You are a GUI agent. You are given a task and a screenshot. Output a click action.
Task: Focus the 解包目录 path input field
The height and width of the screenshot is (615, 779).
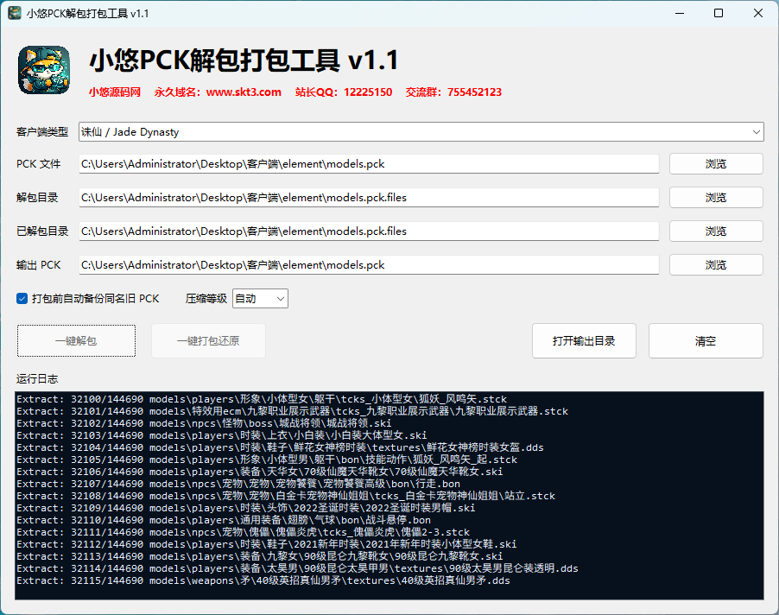(369, 198)
